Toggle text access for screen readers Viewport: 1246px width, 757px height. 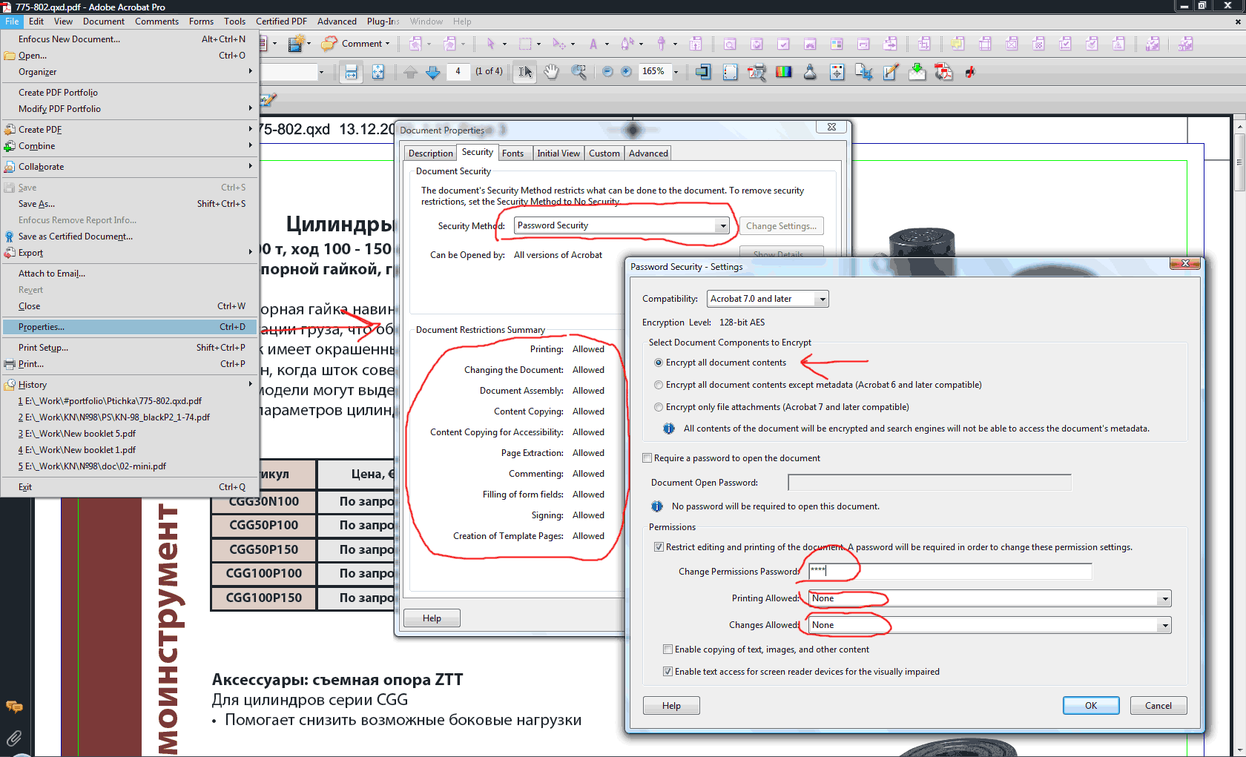coord(668,672)
